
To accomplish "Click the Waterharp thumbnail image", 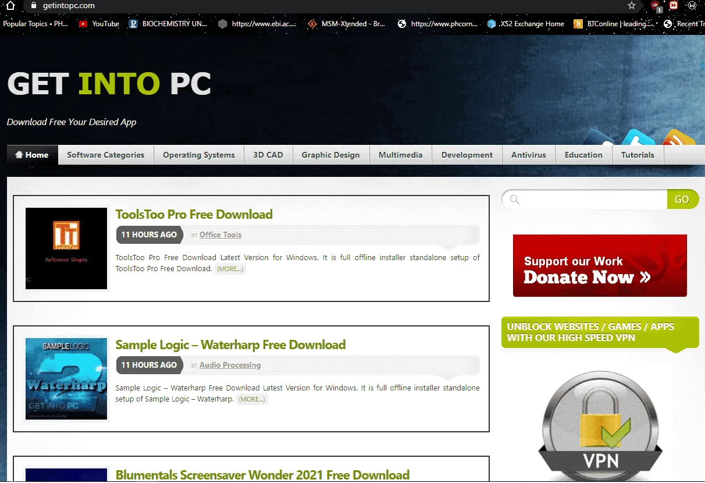I will (66, 379).
